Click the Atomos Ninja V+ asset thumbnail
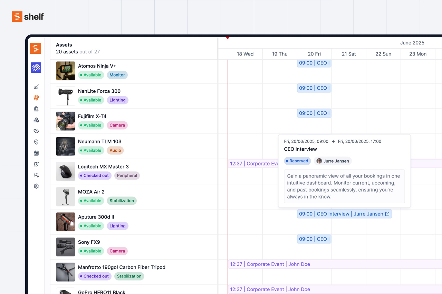The width and height of the screenshot is (442, 294). pos(65,71)
